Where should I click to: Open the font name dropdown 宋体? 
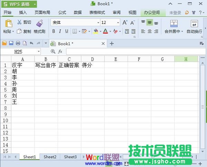click(98, 23)
